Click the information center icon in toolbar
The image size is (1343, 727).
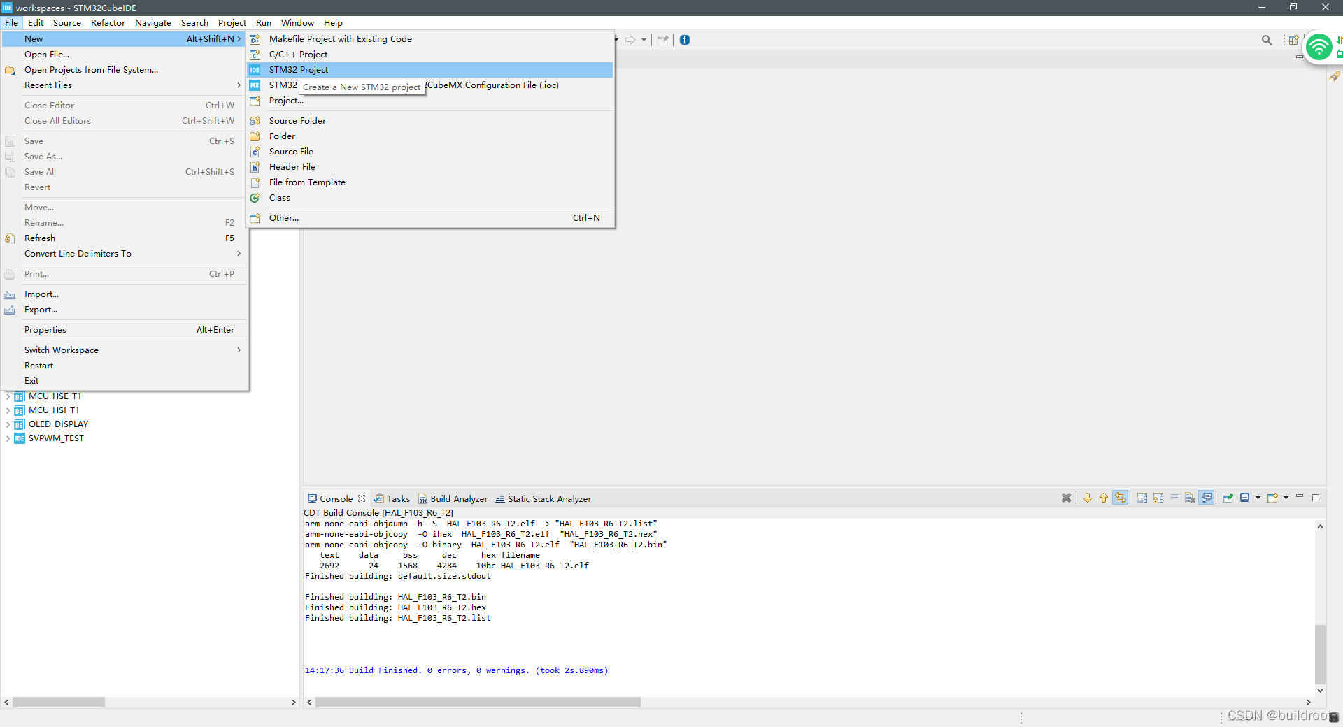tap(685, 40)
